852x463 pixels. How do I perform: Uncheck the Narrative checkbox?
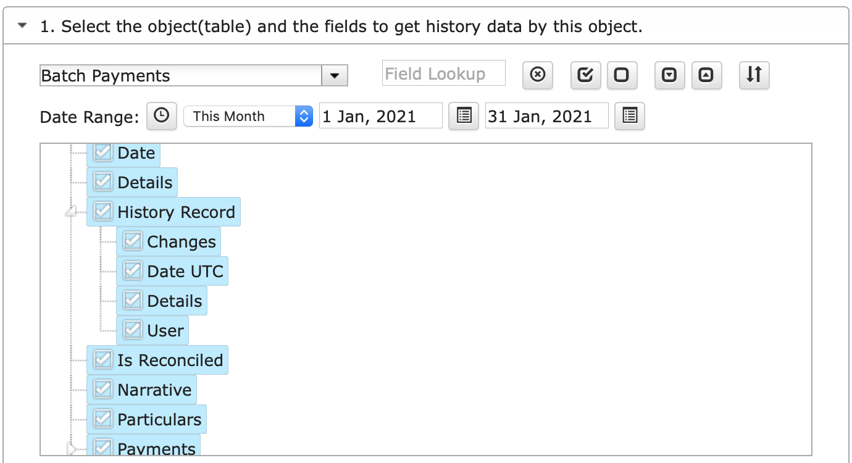[x=103, y=390]
